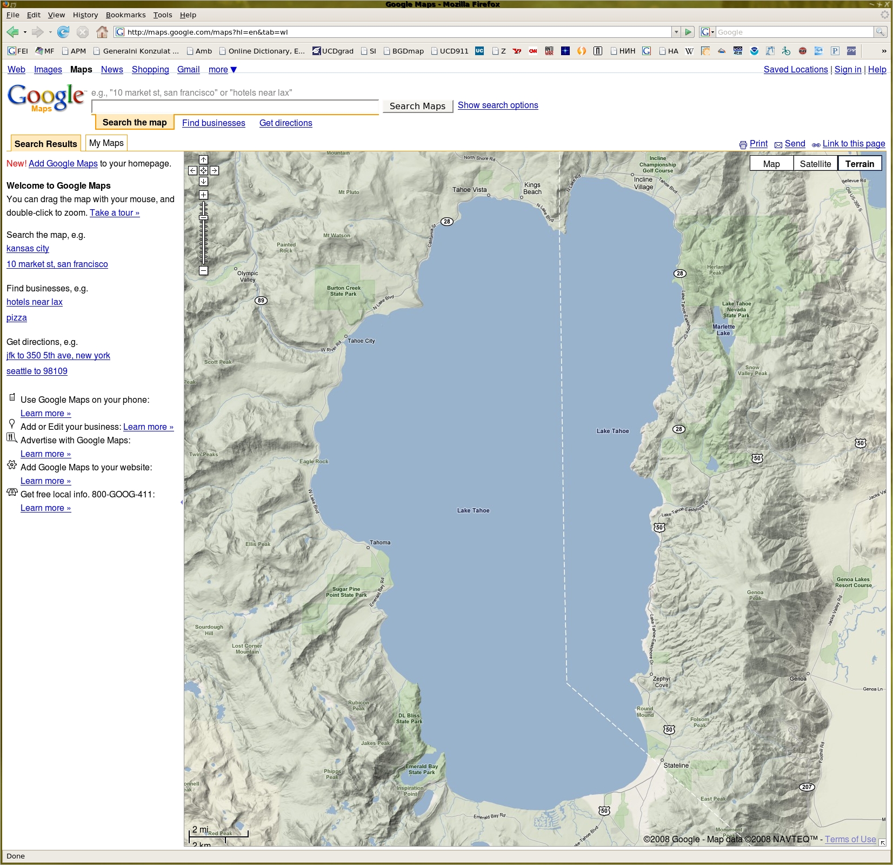Expand the overview map in corner
Screen dimensions: 893x865
pos(882,842)
